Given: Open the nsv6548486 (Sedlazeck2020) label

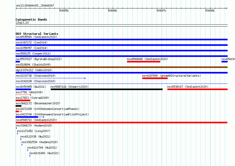Looking at the screenshot, I should pos(147,59).
